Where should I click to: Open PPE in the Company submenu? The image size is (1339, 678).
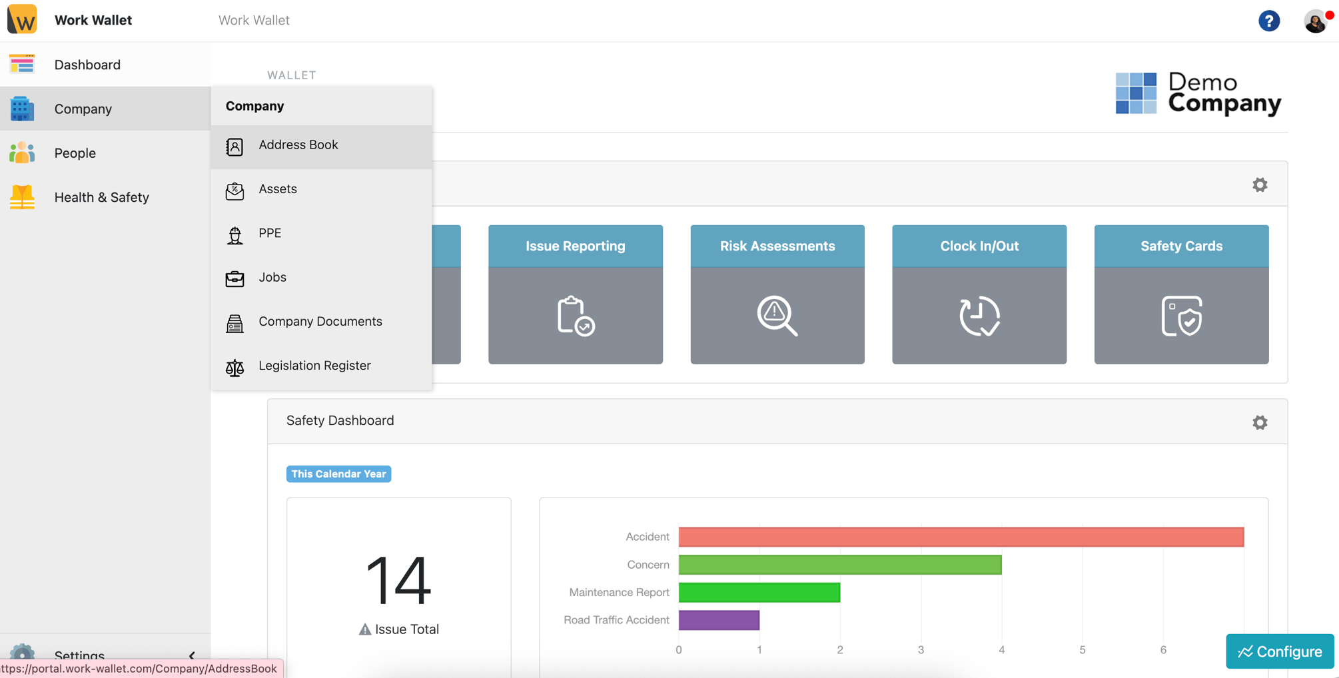(x=270, y=233)
